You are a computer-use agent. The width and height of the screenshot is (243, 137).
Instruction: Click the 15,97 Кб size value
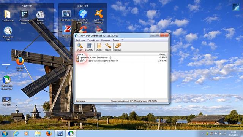163,57
